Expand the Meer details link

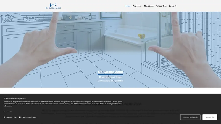click(x=8, y=112)
